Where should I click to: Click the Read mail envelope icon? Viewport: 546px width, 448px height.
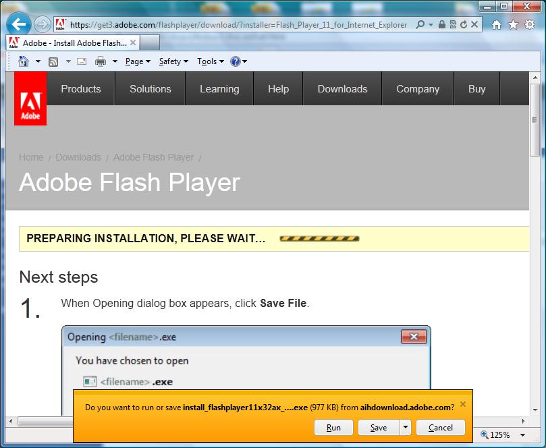point(82,61)
